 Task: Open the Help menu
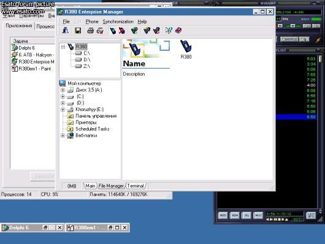click(x=142, y=21)
